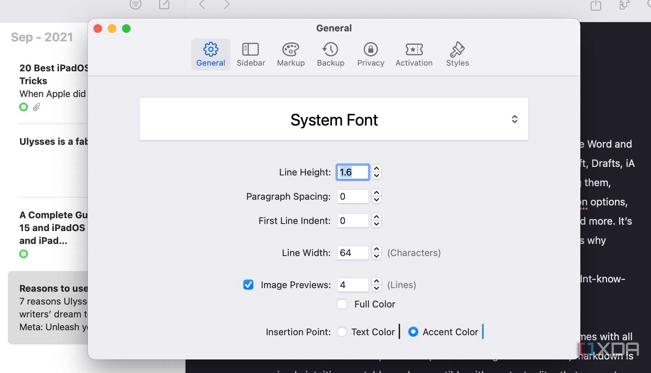Click the Image Previews lines field
Screen dimensions: 651x373
coord(353,285)
